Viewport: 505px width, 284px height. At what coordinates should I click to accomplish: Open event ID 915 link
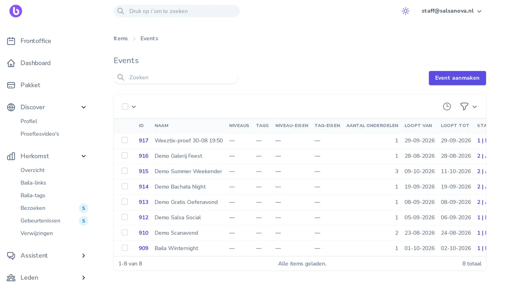[144, 171]
